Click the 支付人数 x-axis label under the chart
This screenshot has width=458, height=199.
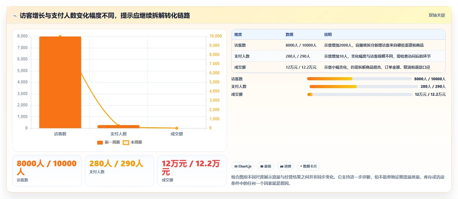(x=118, y=134)
